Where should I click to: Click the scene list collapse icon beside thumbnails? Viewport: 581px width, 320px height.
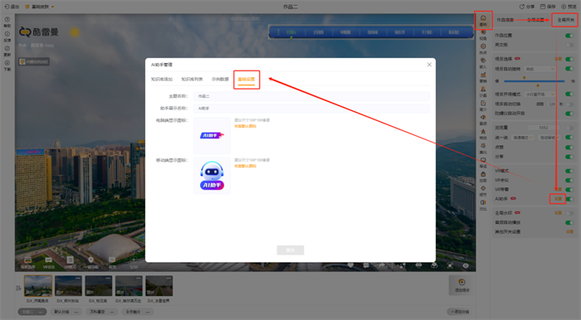pos(18,288)
